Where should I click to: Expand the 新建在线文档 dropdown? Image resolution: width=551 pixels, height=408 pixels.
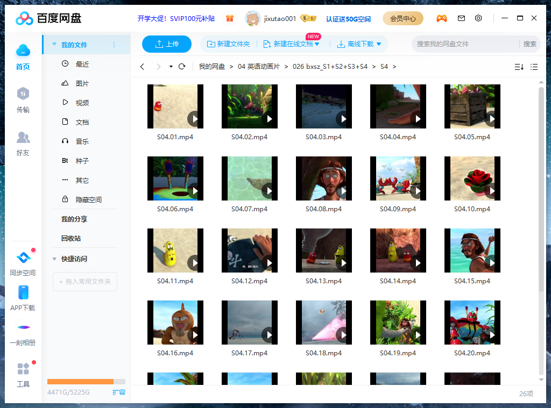[x=317, y=44]
